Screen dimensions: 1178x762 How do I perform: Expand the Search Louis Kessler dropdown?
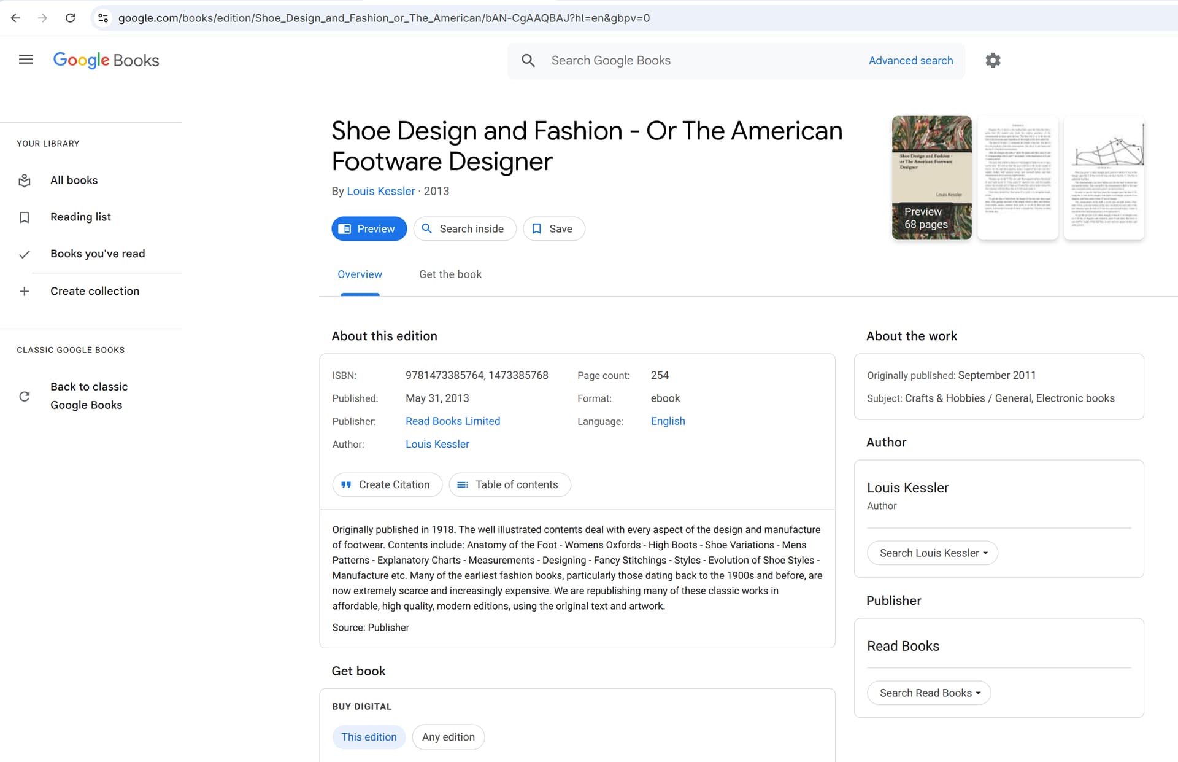pos(932,553)
